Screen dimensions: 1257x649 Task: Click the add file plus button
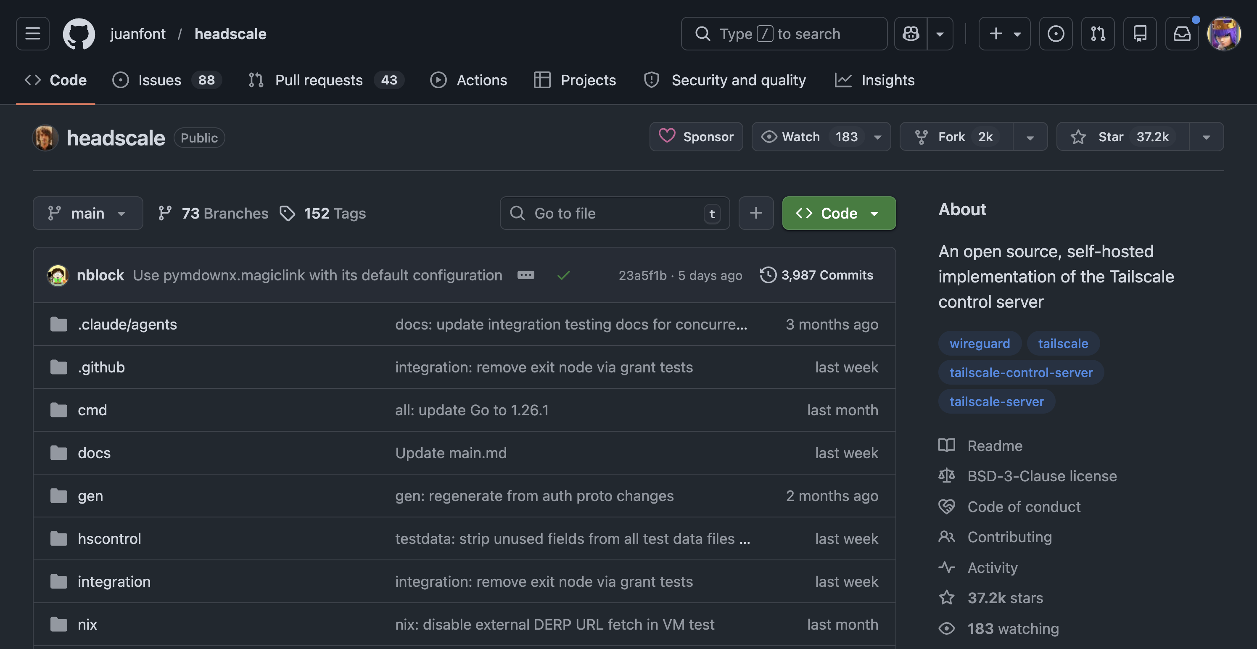(x=755, y=213)
